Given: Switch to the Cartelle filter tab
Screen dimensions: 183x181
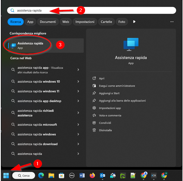Looking at the screenshot, I should (106, 22).
